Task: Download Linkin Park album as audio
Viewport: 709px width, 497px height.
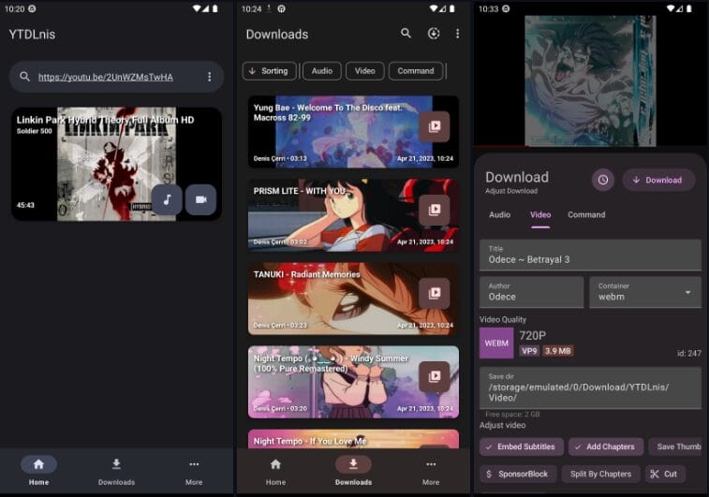Action: click(x=167, y=199)
